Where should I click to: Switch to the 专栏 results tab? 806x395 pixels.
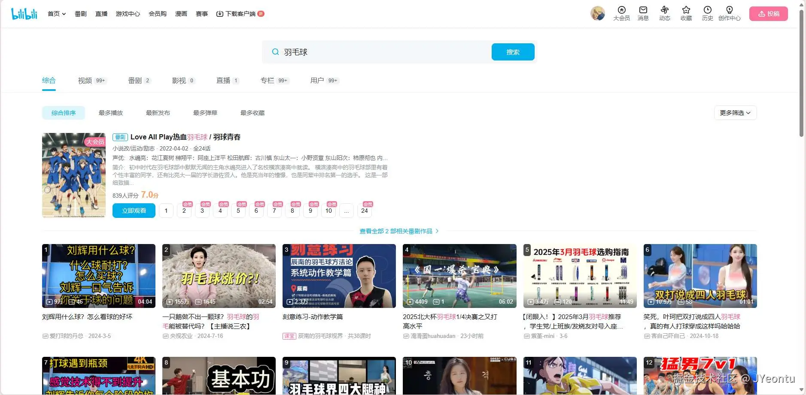tap(275, 81)
